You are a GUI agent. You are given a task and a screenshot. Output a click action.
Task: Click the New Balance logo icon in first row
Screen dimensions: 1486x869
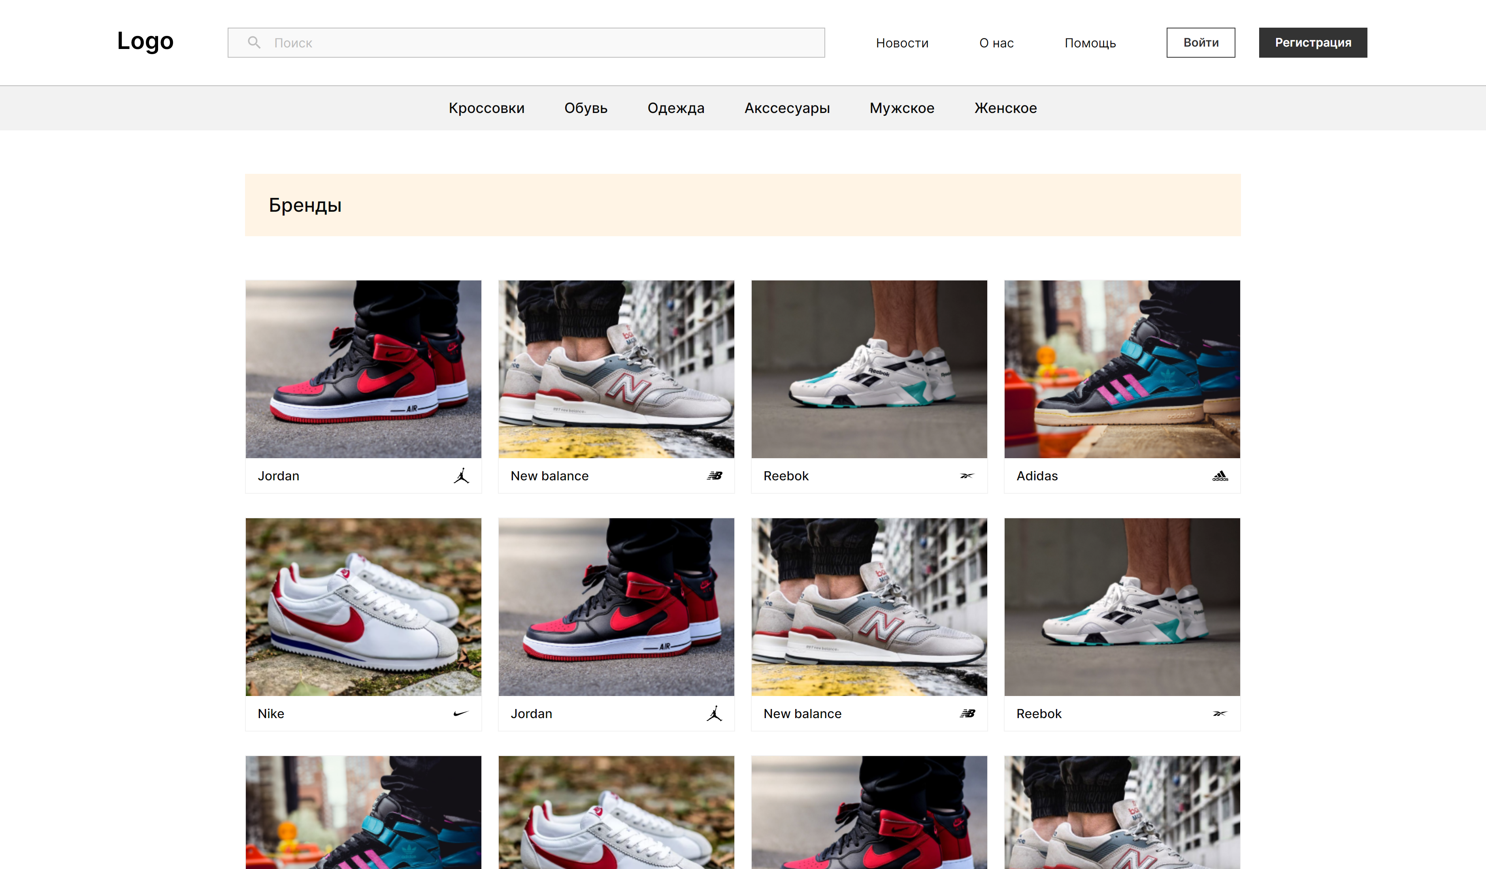(x=715, y=476)
